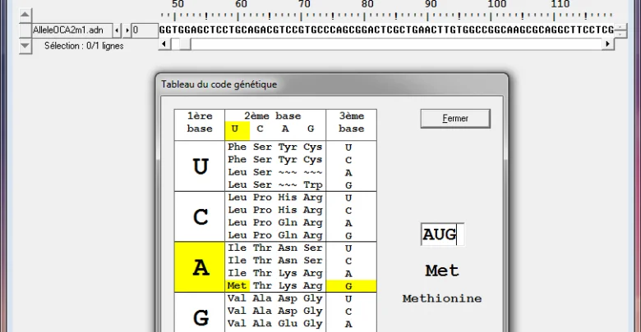Click the 3ème base column header

351,122
